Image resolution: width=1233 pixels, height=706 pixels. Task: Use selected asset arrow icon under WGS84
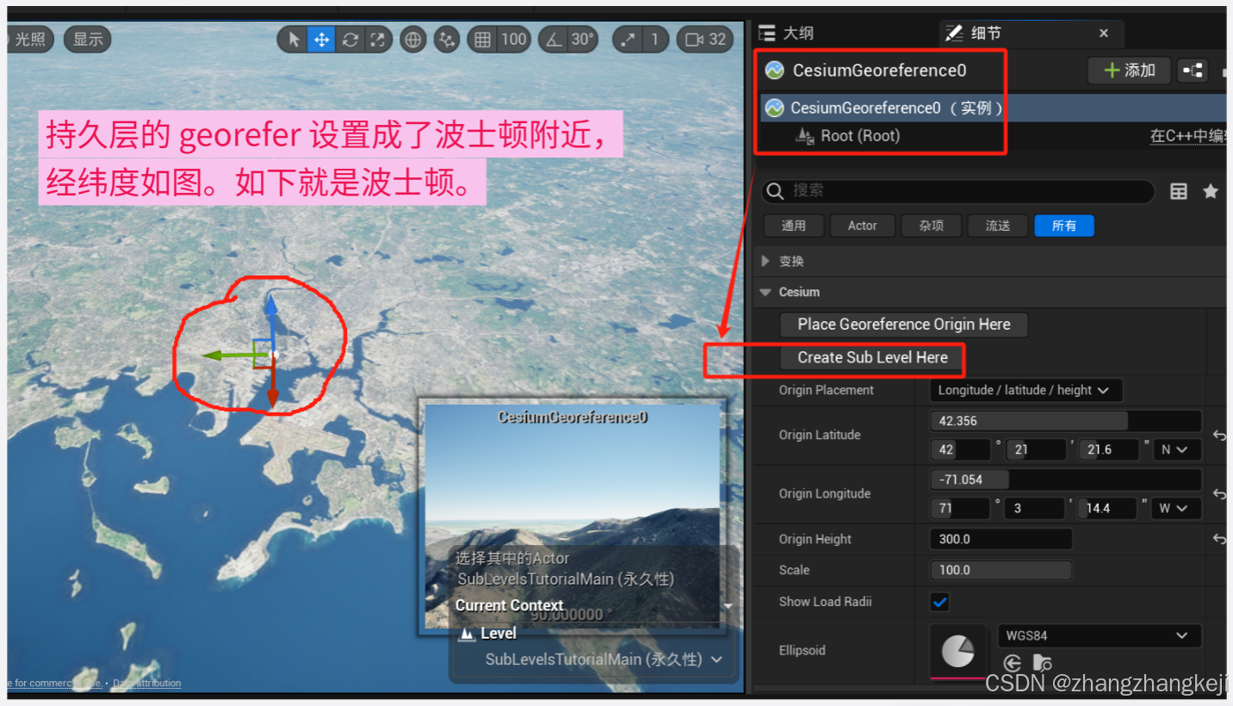tap(1013, 663)
